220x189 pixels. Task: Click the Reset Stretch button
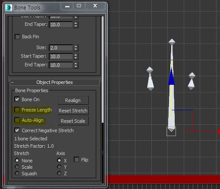click(x=73, y=111)
